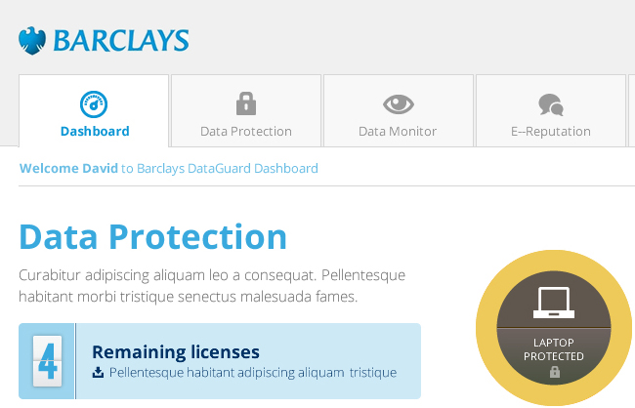
Task: Click the Dashboard gauge icon
Action: 94,103
